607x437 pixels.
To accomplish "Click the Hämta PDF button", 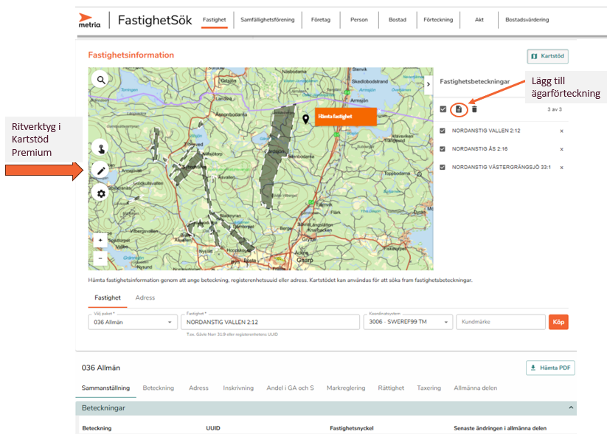I will click(x=550, y=368).
